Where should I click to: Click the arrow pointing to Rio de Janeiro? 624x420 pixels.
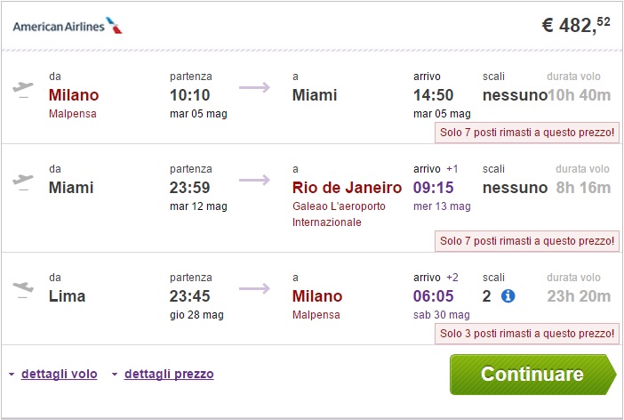pyautogui.click(x=254, y=180)
